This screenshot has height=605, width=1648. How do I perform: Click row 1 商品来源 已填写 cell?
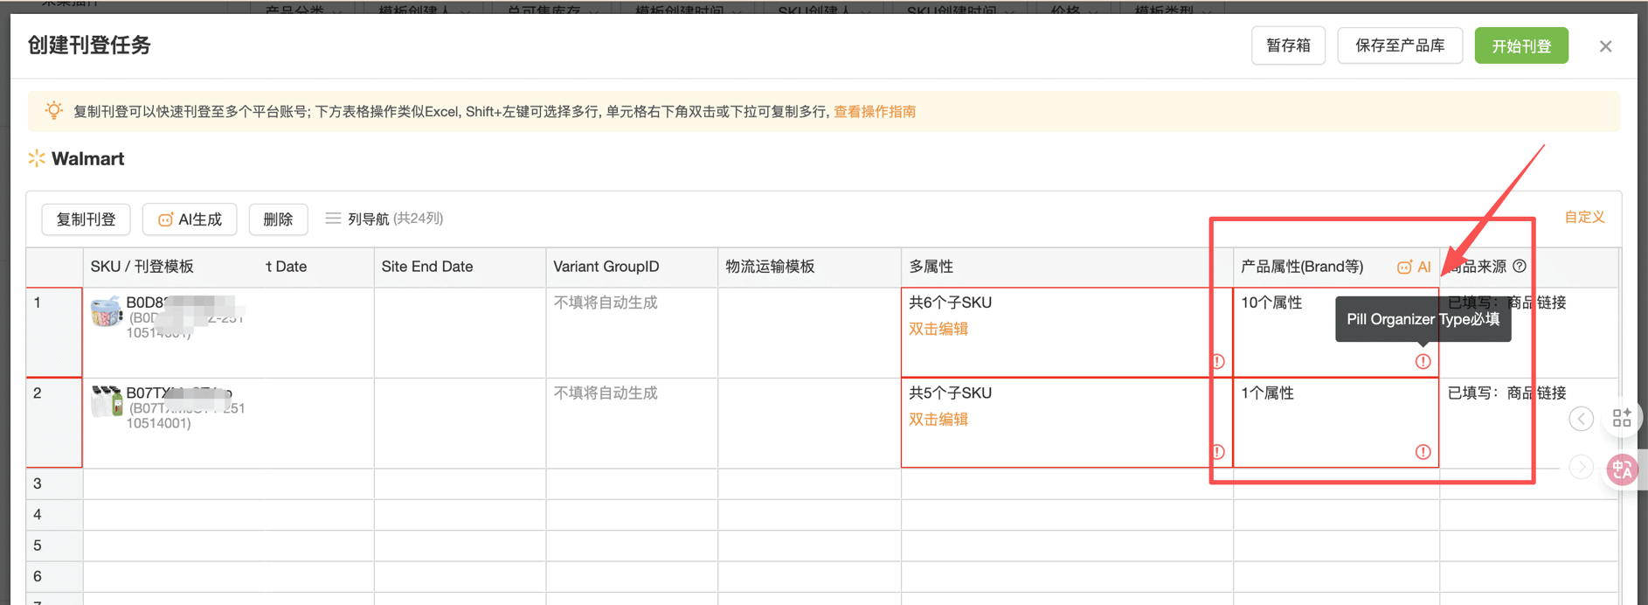1528,332
